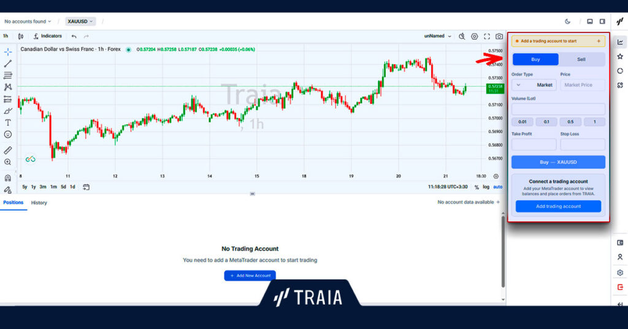
Task: Open the go-to-date calendar icon
Action: [x=86, y=187]
